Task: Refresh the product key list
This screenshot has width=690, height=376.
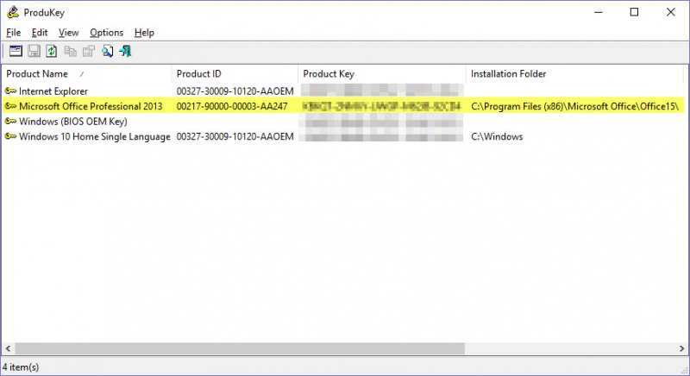Action: pyautogui.click(x=52, y=51)
